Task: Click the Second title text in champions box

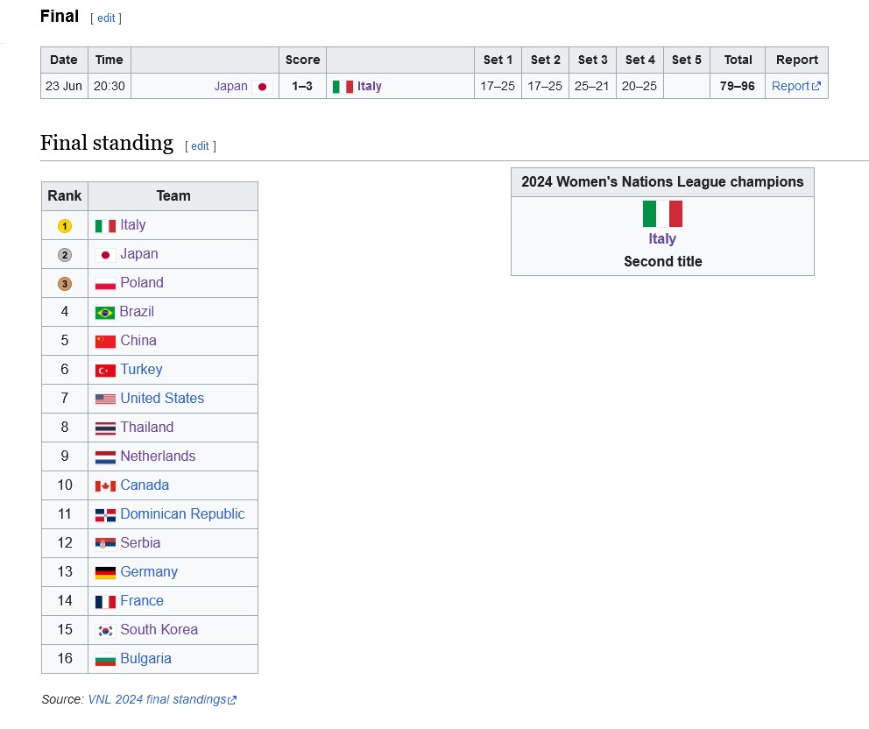Action: click(x=663, y=261)
